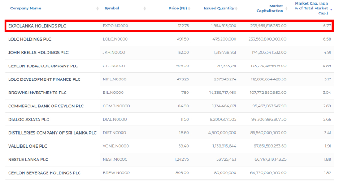The height and width of the screenshot is (181, 339).
Task: Click market capitalization 67,651,589,253.60
Action: coord(270,146)
